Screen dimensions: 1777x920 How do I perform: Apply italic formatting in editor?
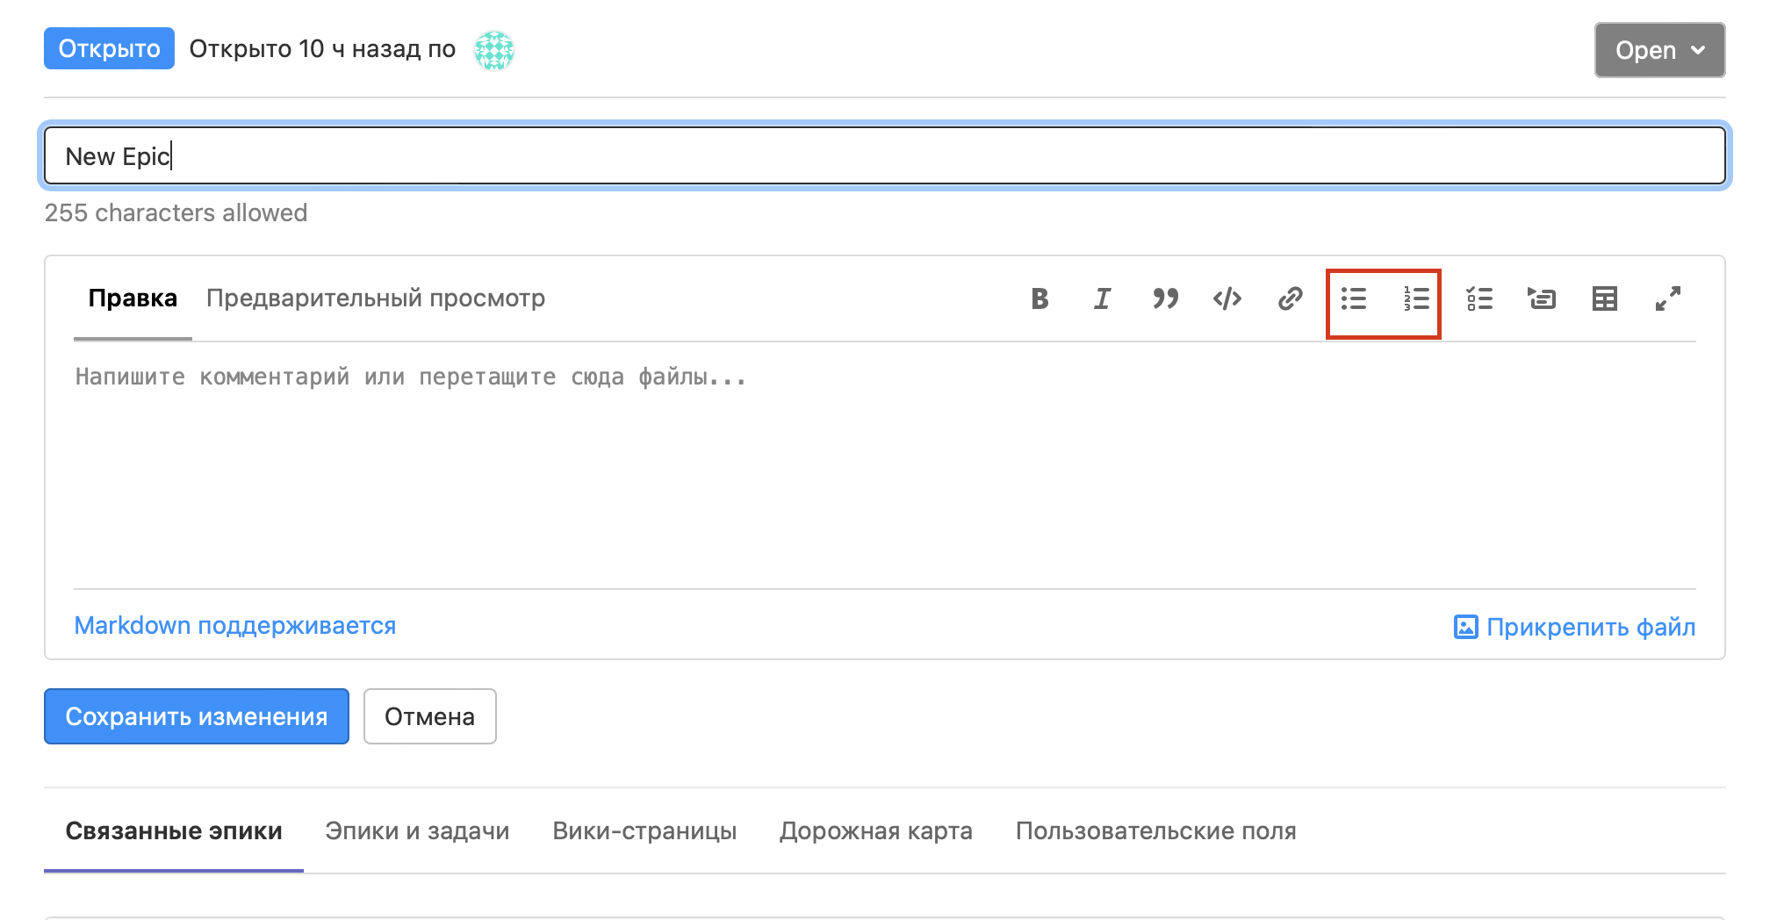pyautogui.click(x=1102, y=299)
